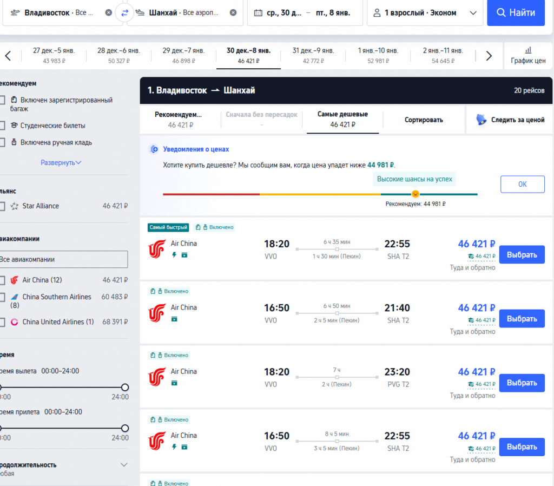Click the Уведомления о ценах icon
This screenshot has width=554, height=486.
(154, 149)
